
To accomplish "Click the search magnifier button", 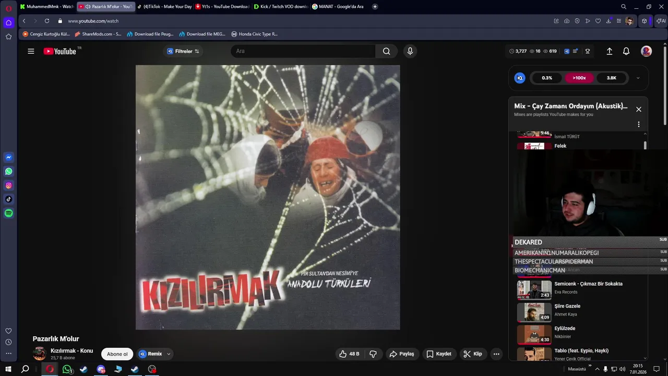I will coord(386,51).
